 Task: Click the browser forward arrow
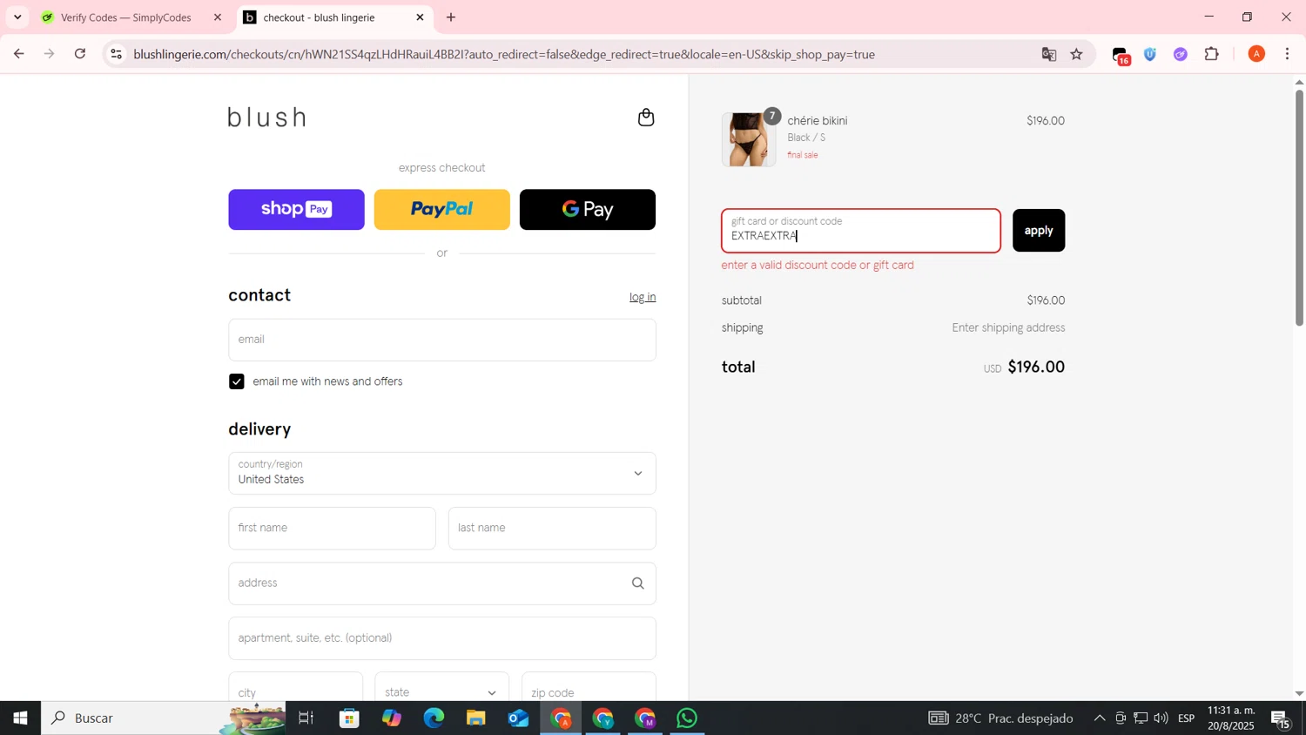(x=50, y=54)
